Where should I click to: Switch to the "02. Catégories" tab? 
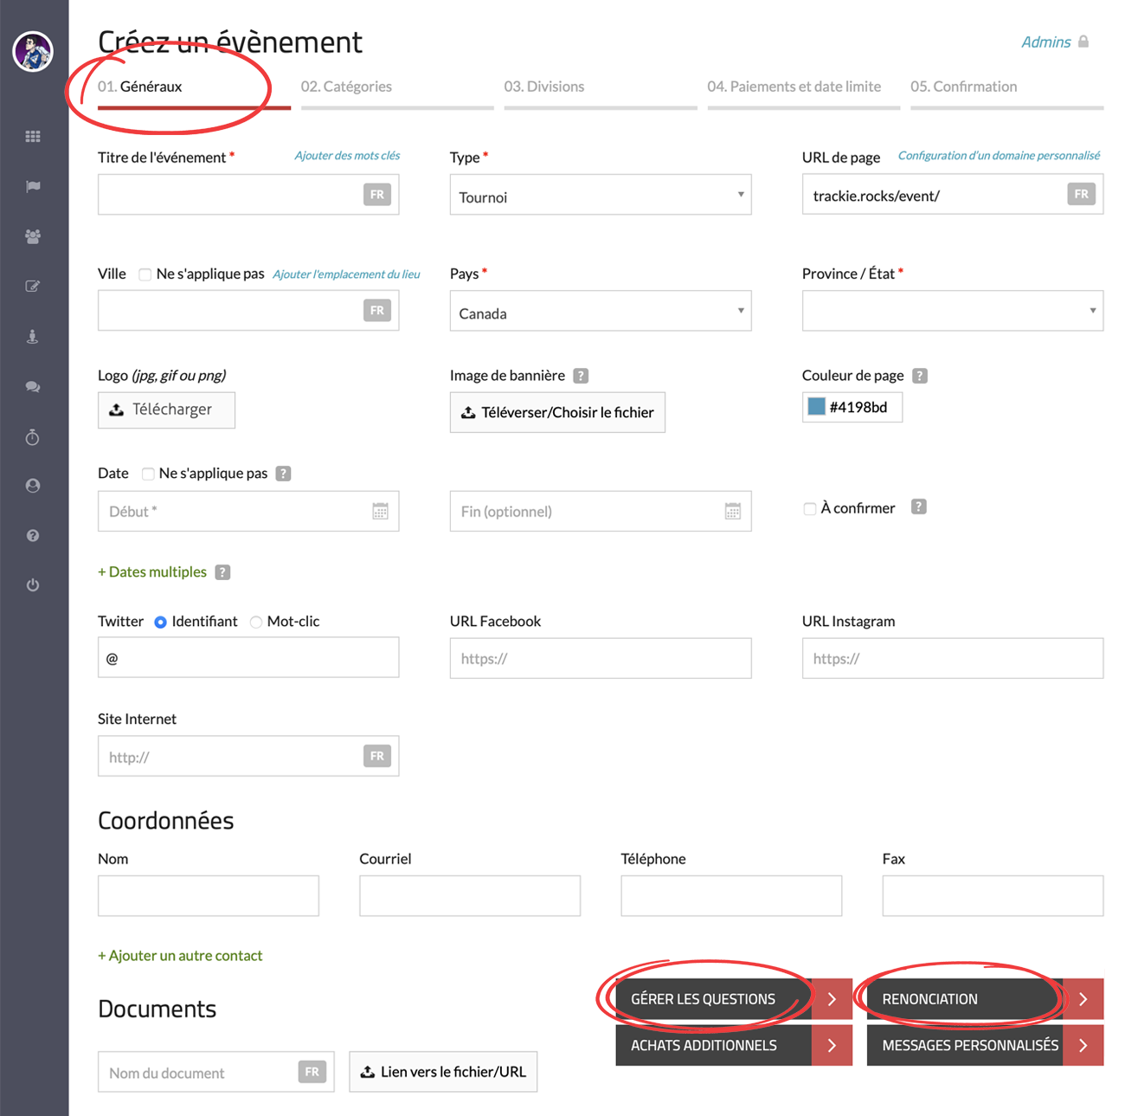(x=346, y=87)
